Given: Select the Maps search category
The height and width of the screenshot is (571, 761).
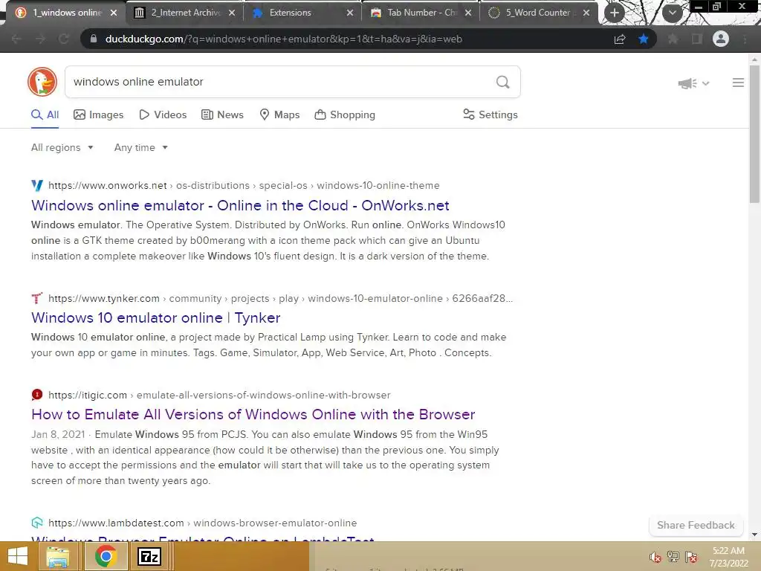Looking at the screenshot, I should coord(279,115).
